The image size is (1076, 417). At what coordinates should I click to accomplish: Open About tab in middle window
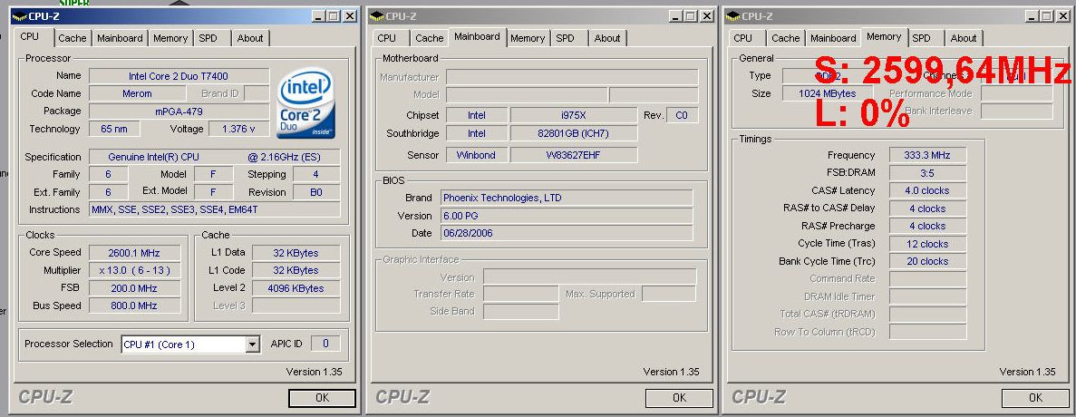coord(606,38)
